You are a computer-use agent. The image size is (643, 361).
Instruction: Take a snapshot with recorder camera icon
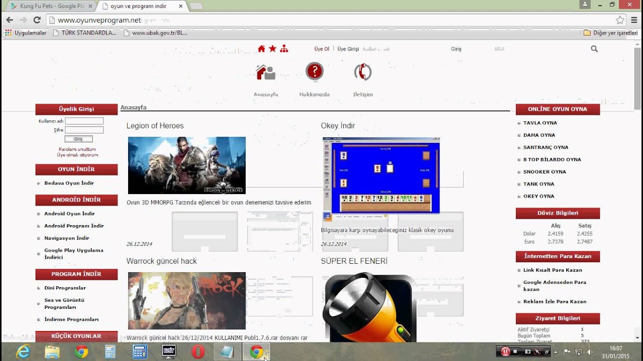527,351
